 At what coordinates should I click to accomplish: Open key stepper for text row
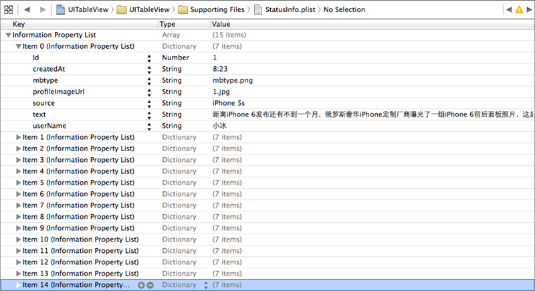[x=149, y=115]
